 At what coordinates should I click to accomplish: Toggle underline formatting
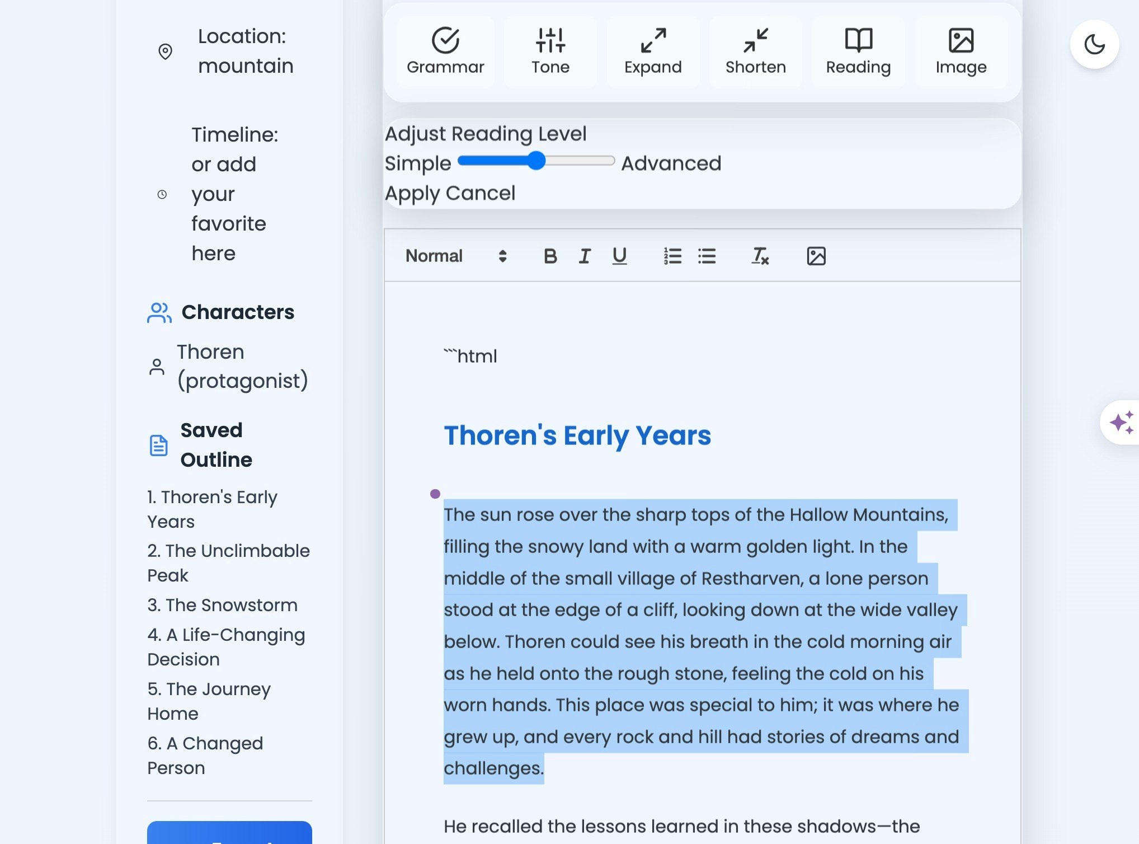click(x=619, y=256)
